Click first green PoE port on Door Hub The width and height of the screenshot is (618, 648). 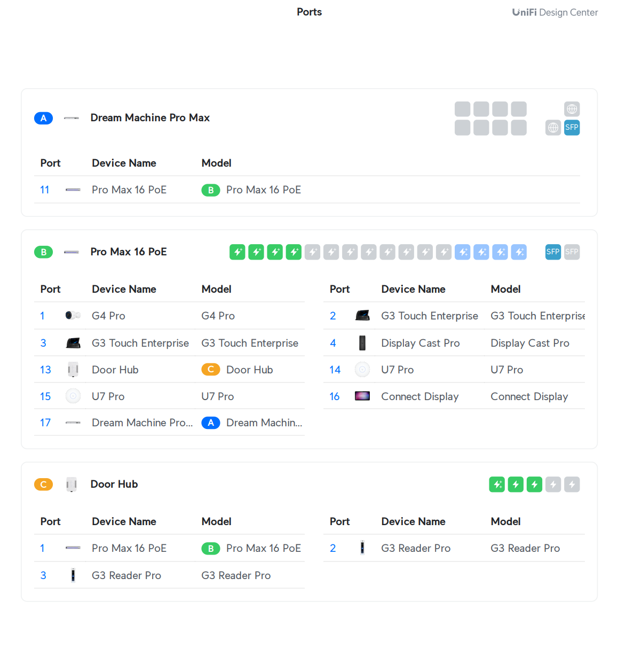coord(497,485)
